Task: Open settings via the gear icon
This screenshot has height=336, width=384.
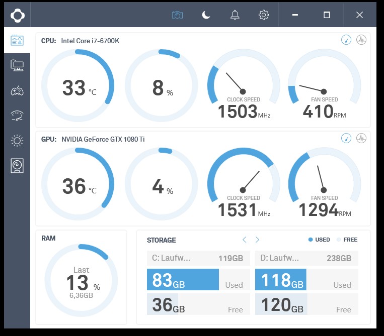Action: [264, 15]
